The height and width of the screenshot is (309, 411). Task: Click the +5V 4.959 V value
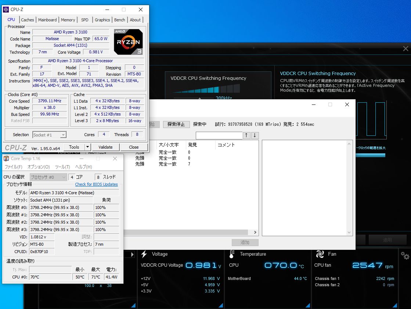pyautogui.click(x=212, y=285)
